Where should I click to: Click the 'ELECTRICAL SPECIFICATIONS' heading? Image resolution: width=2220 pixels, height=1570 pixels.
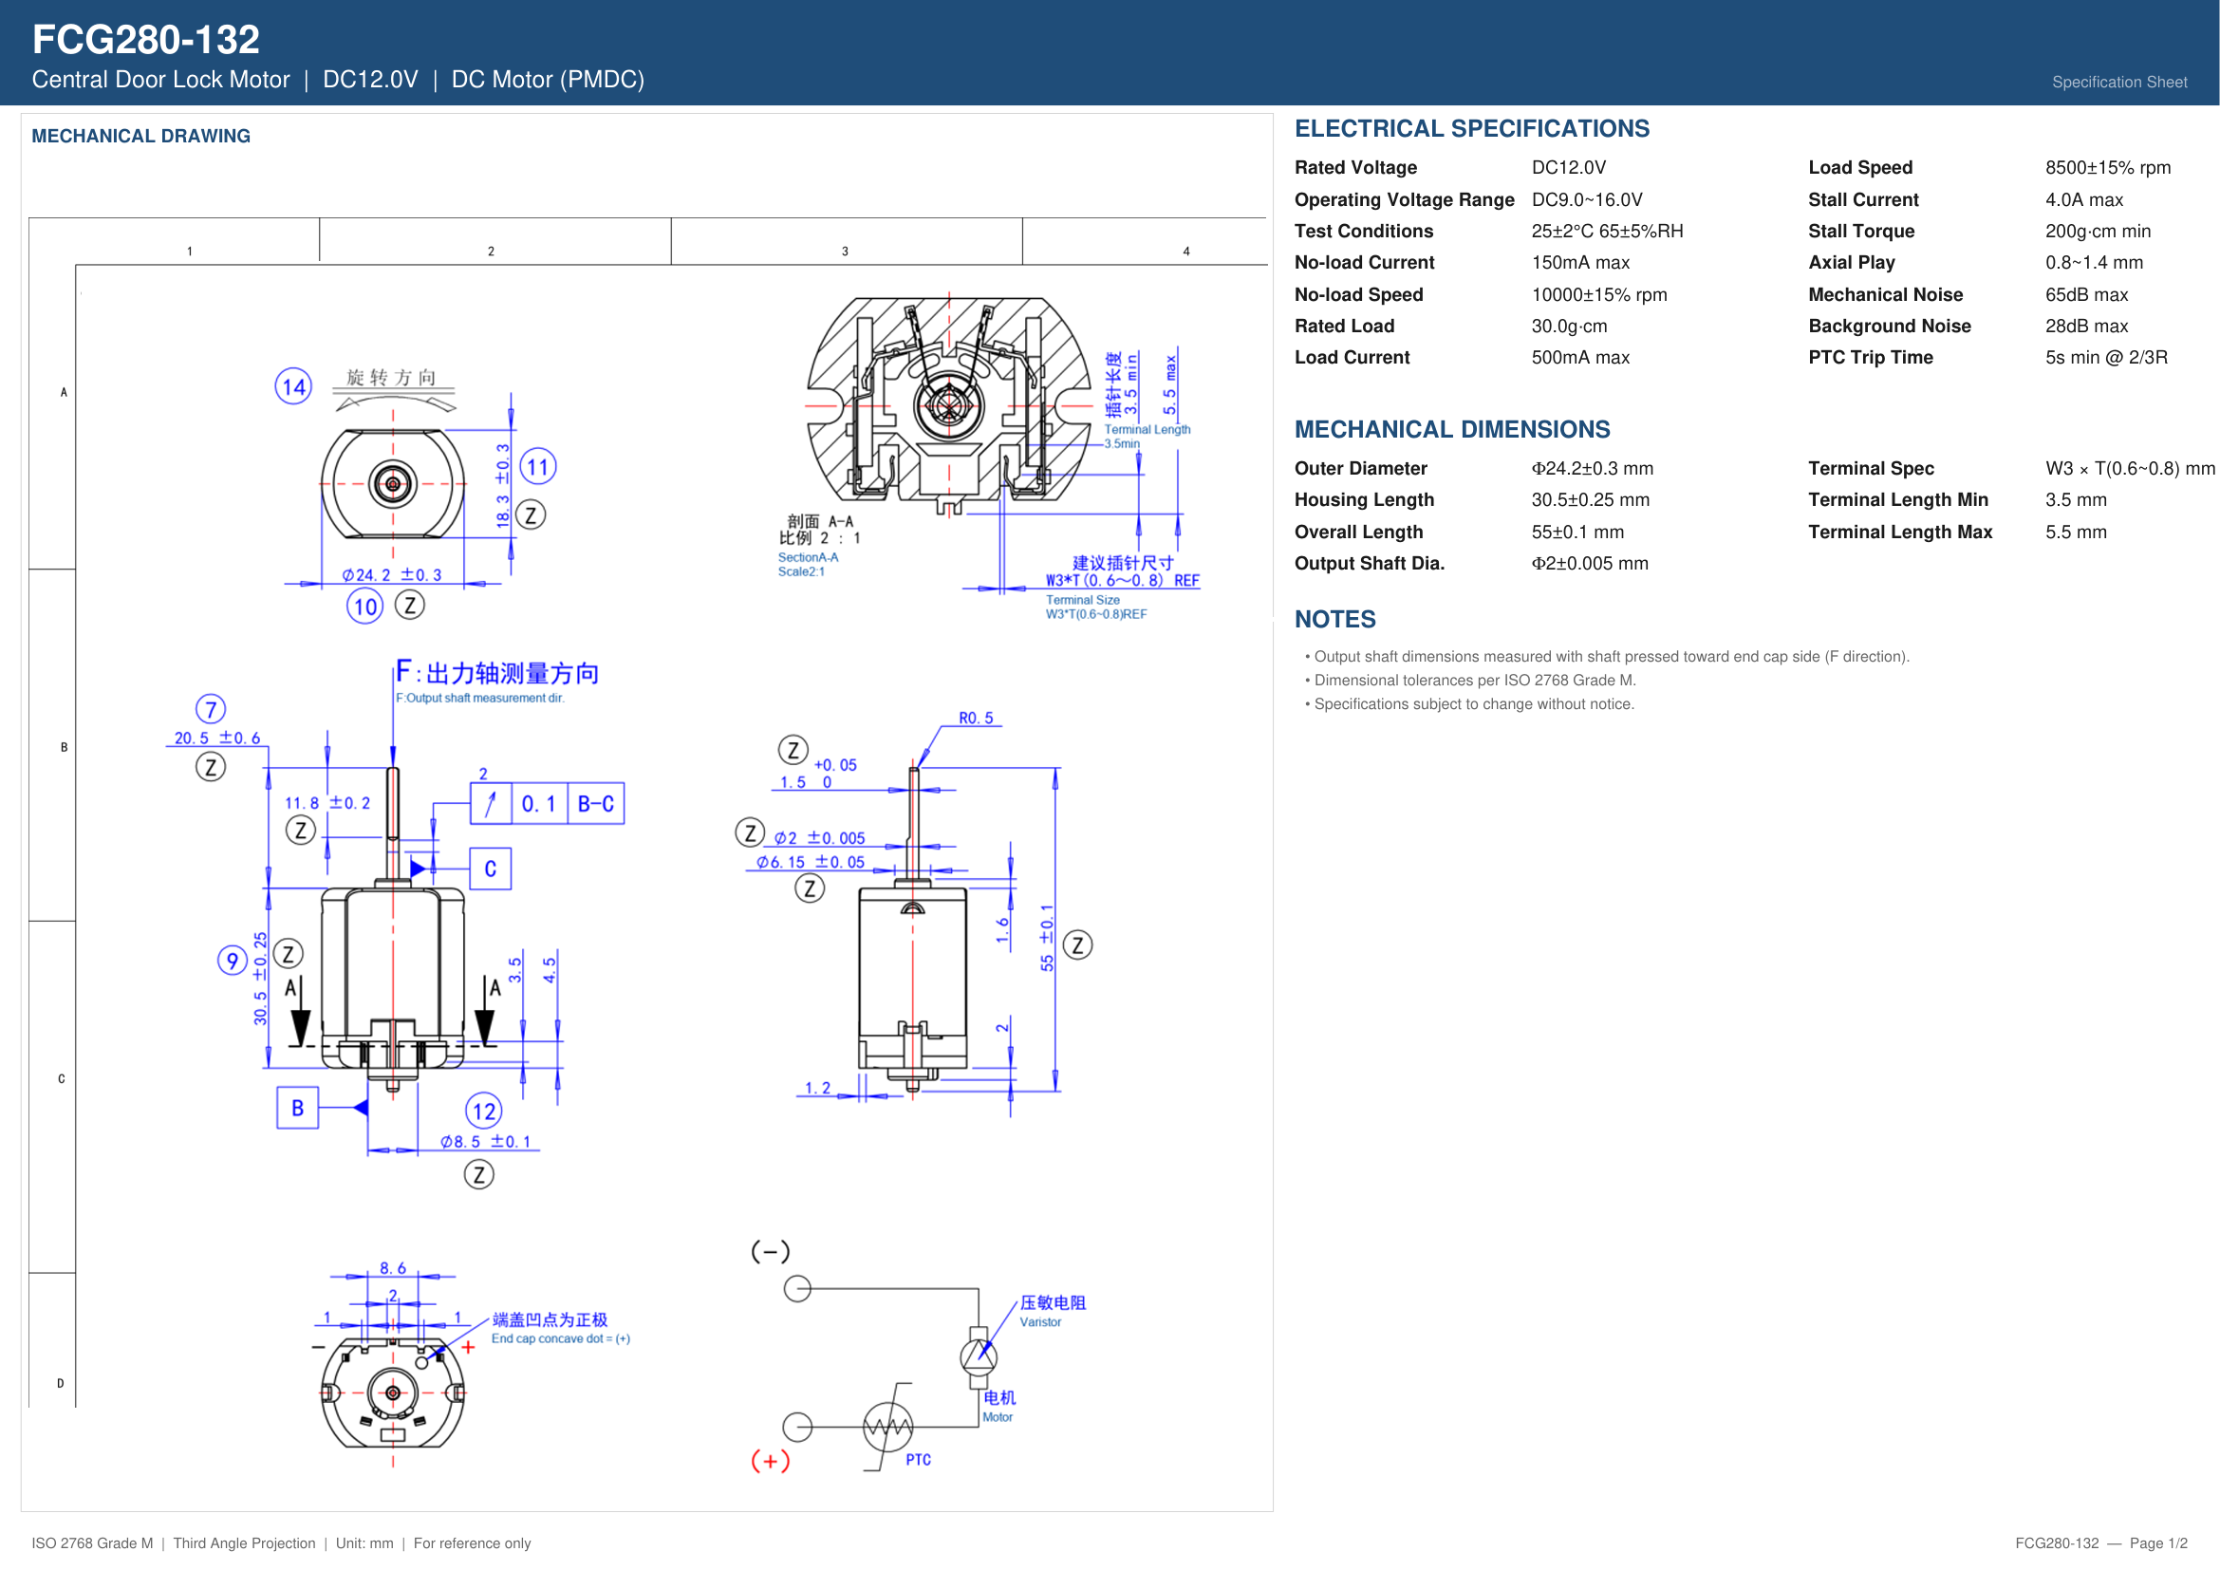(1472, 128)
